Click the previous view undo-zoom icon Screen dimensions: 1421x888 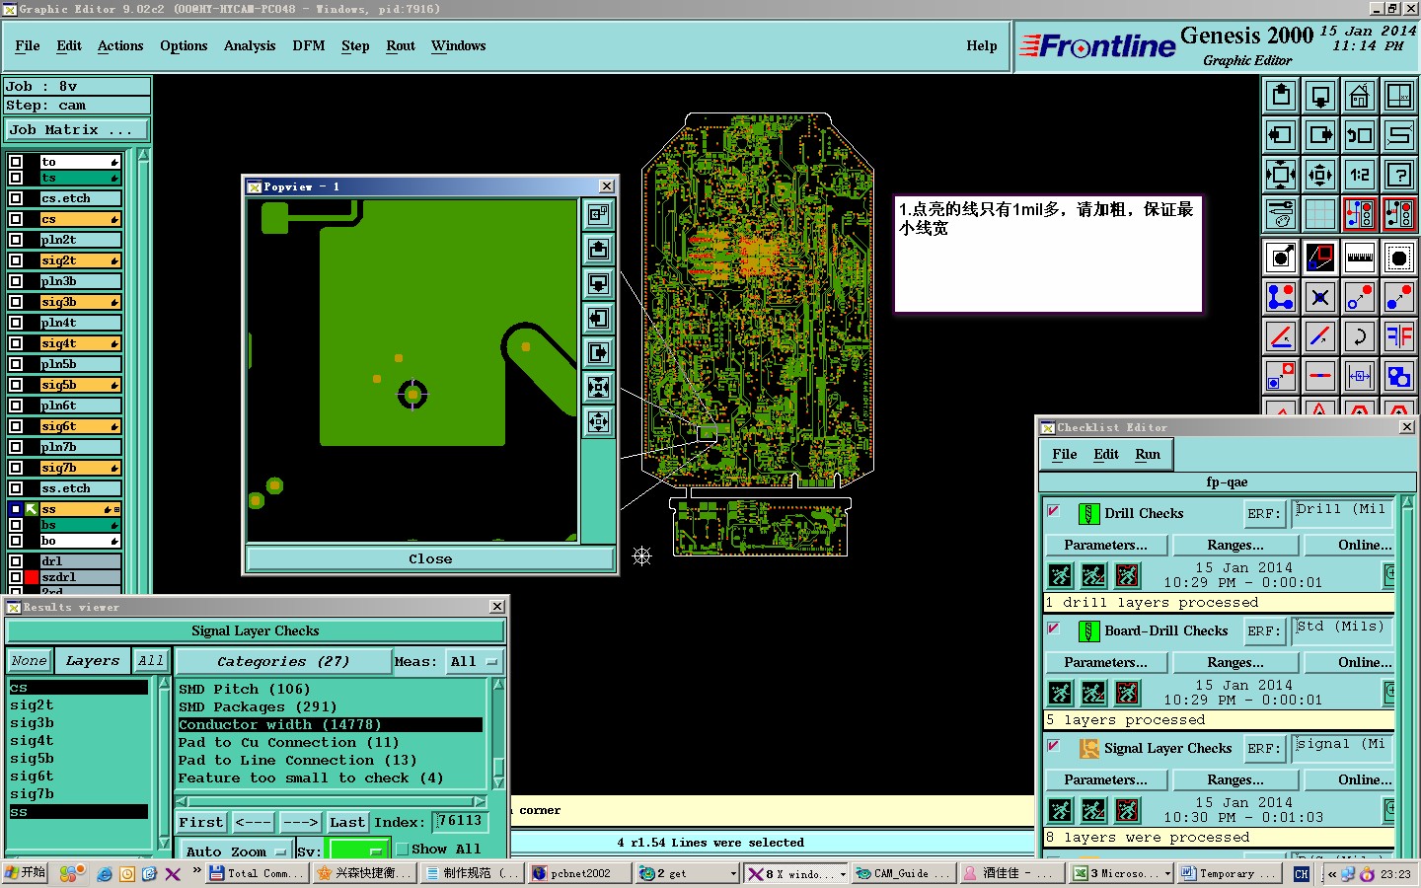(x=1360, y=135)
